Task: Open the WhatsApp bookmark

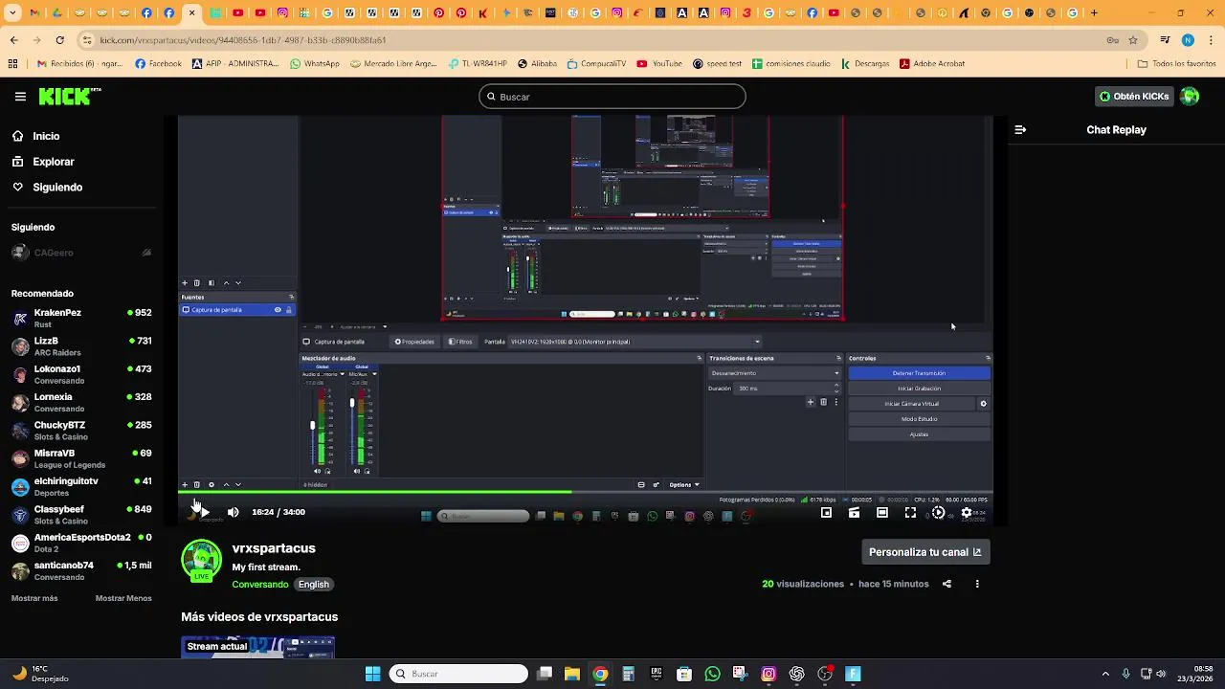Action: click(x=315, y=64)
